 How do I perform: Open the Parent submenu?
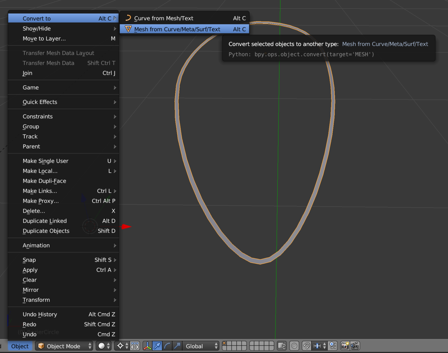[63, 146]
